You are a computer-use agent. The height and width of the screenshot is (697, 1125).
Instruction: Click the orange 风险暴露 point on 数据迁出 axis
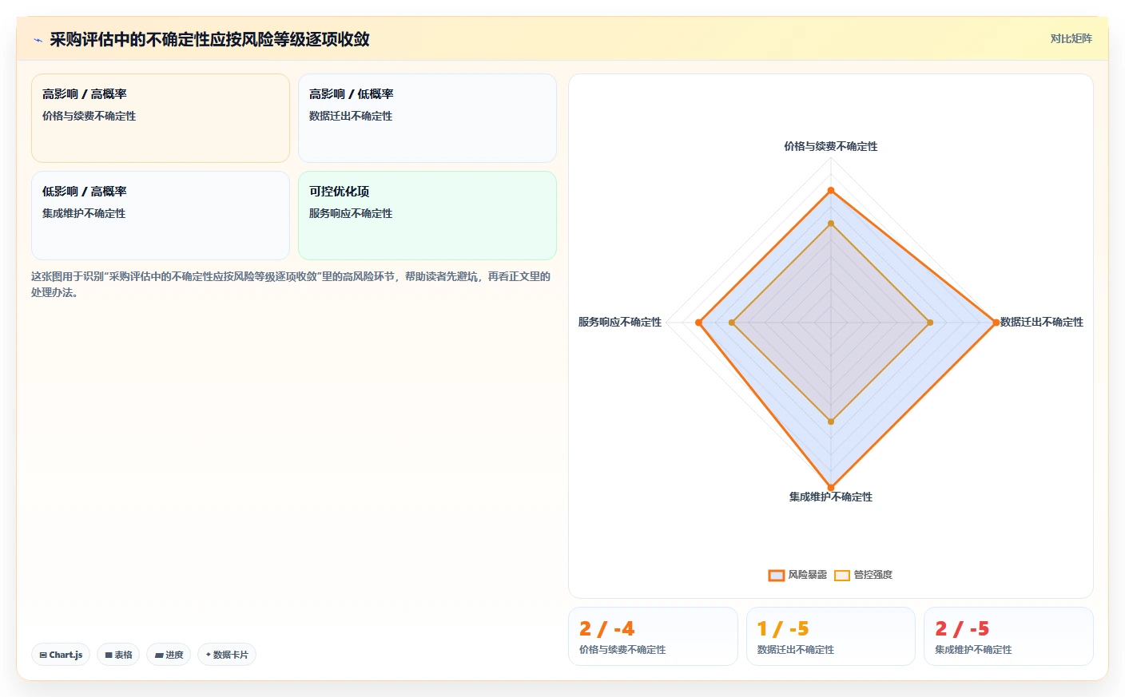pos(996,323)
